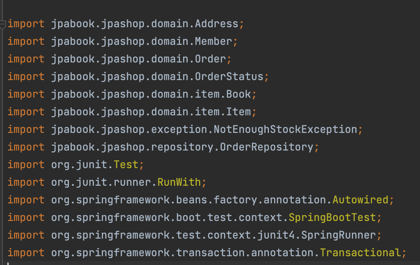This screenshot has height=265, width=420.
Task: Place cursor on Member import class
Action: pos(214,42)
